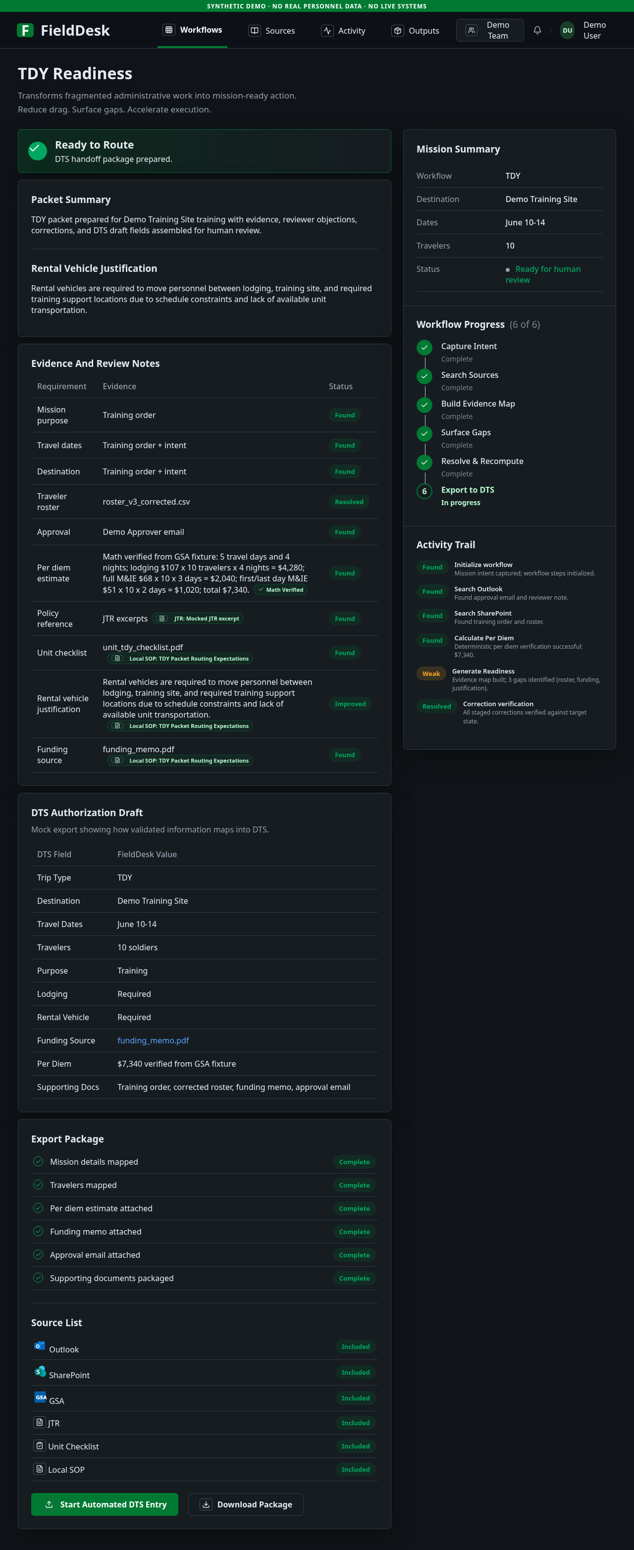Click the Surface Gaps step check icon
The image size is (634, 1550).
click(424, 434)
